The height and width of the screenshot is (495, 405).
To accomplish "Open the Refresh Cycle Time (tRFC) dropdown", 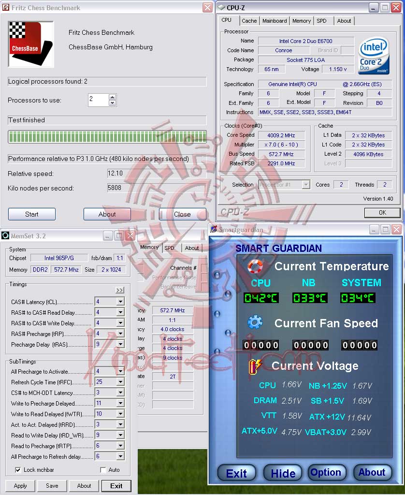I will (121, 382).
